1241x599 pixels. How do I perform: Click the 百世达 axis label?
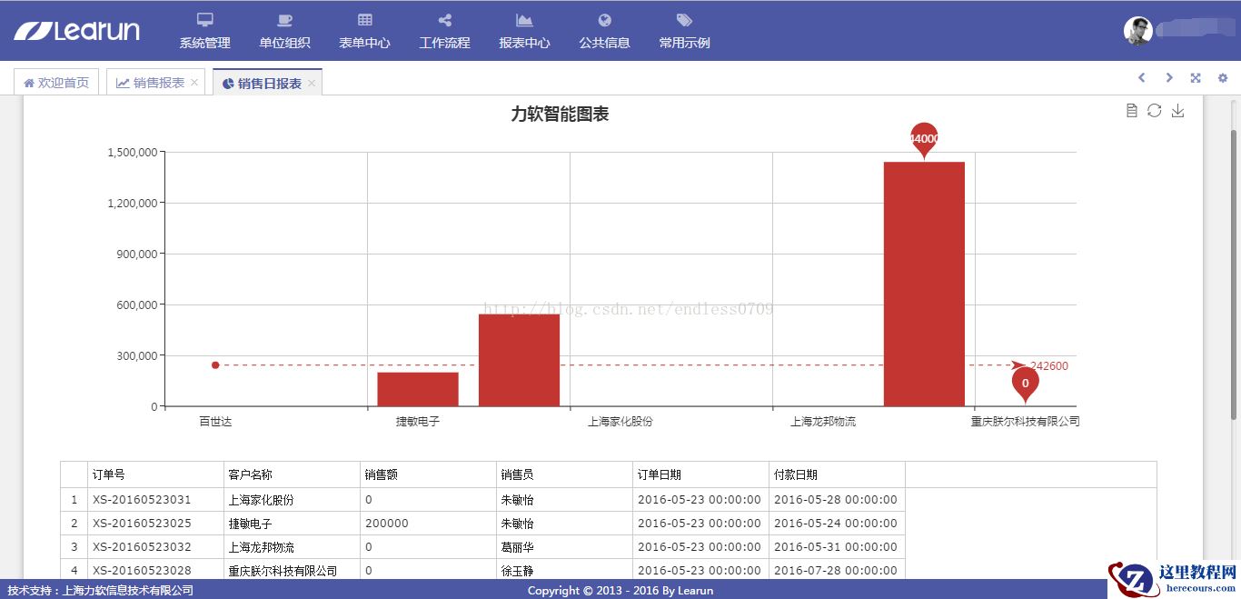[x=215, y=422]
